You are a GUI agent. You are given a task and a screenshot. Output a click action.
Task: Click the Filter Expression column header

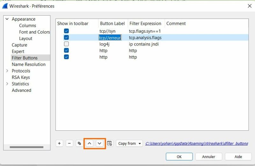coord(145,24)
